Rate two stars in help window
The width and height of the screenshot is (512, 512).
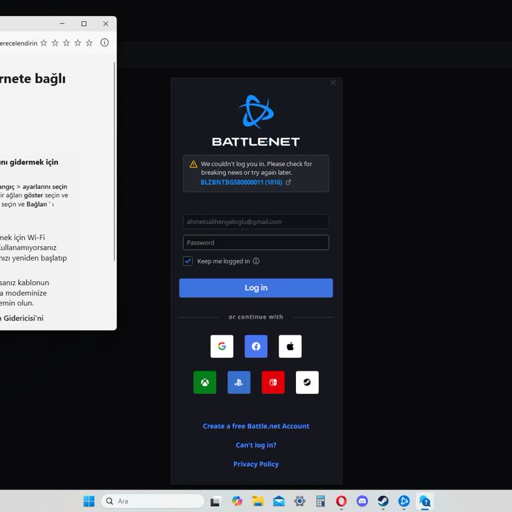click(55, 43)
